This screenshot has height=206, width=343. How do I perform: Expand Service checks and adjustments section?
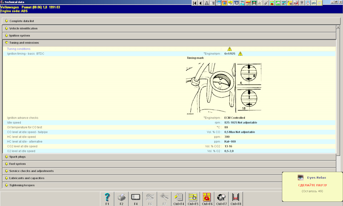tap(169, 171)
